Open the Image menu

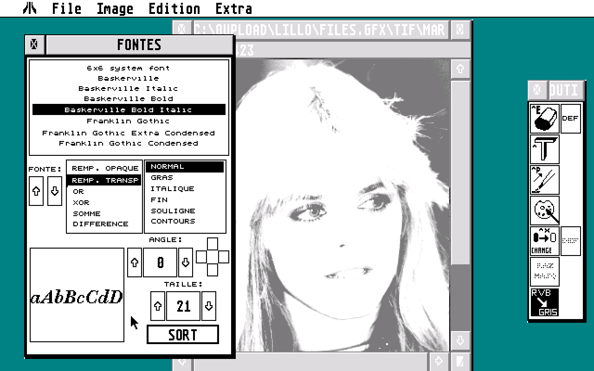tap(114, 8)
